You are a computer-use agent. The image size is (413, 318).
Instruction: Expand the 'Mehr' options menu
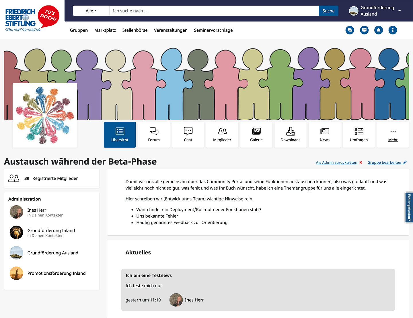point(393,135)
